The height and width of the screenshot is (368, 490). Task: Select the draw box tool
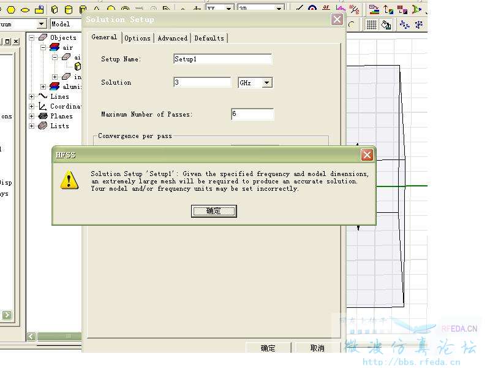55,9
